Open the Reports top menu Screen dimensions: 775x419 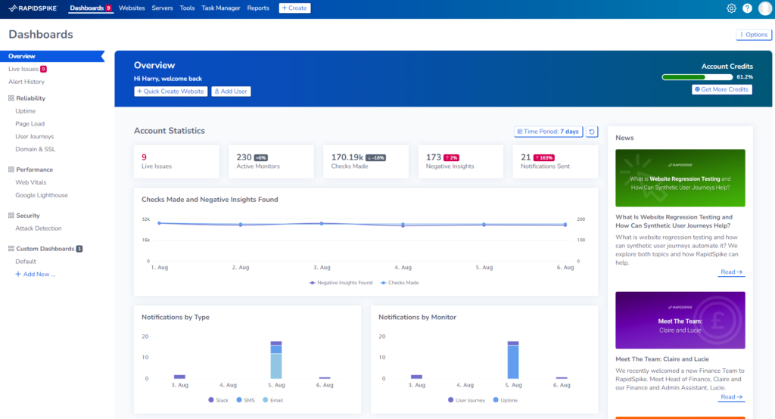click(258, 8)
